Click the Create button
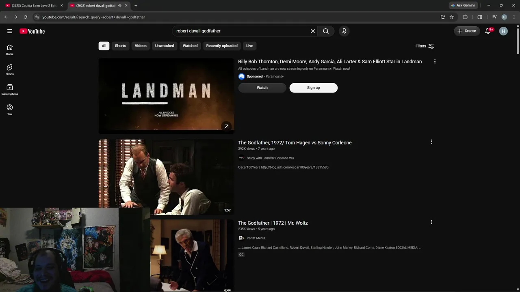 click(x=466, y=31)
